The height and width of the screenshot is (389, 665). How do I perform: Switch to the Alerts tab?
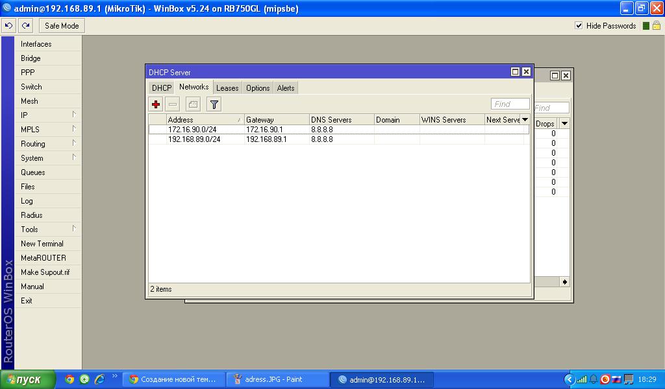point(286,88)
